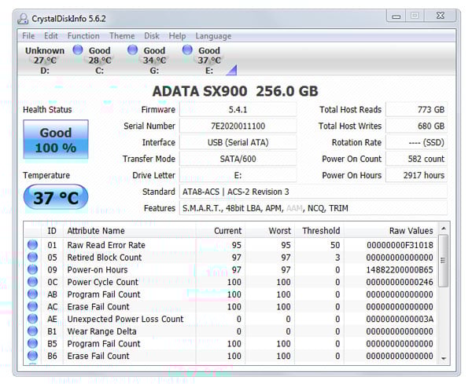Click the blue status orb for drive G:
The height and width of the screenshot is (384, 472).
132,49
